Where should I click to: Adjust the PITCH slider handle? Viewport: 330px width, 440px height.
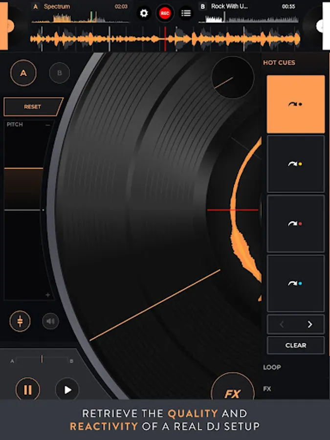pos(24,168)
